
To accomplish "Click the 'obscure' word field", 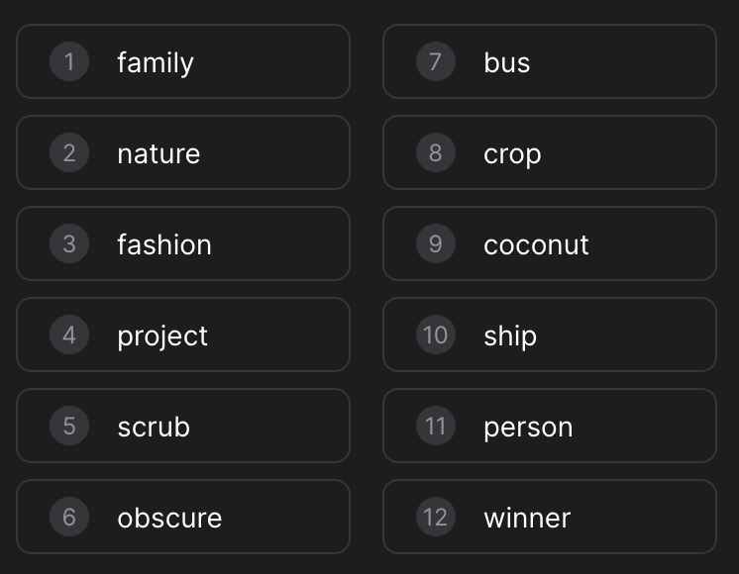I will (x=183, y=517).
